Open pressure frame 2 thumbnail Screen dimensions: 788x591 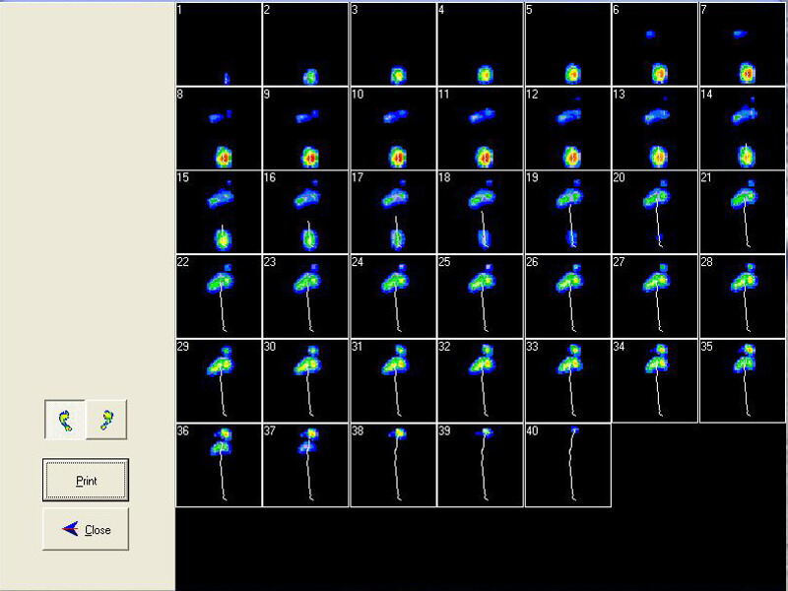tap(305, 43)
